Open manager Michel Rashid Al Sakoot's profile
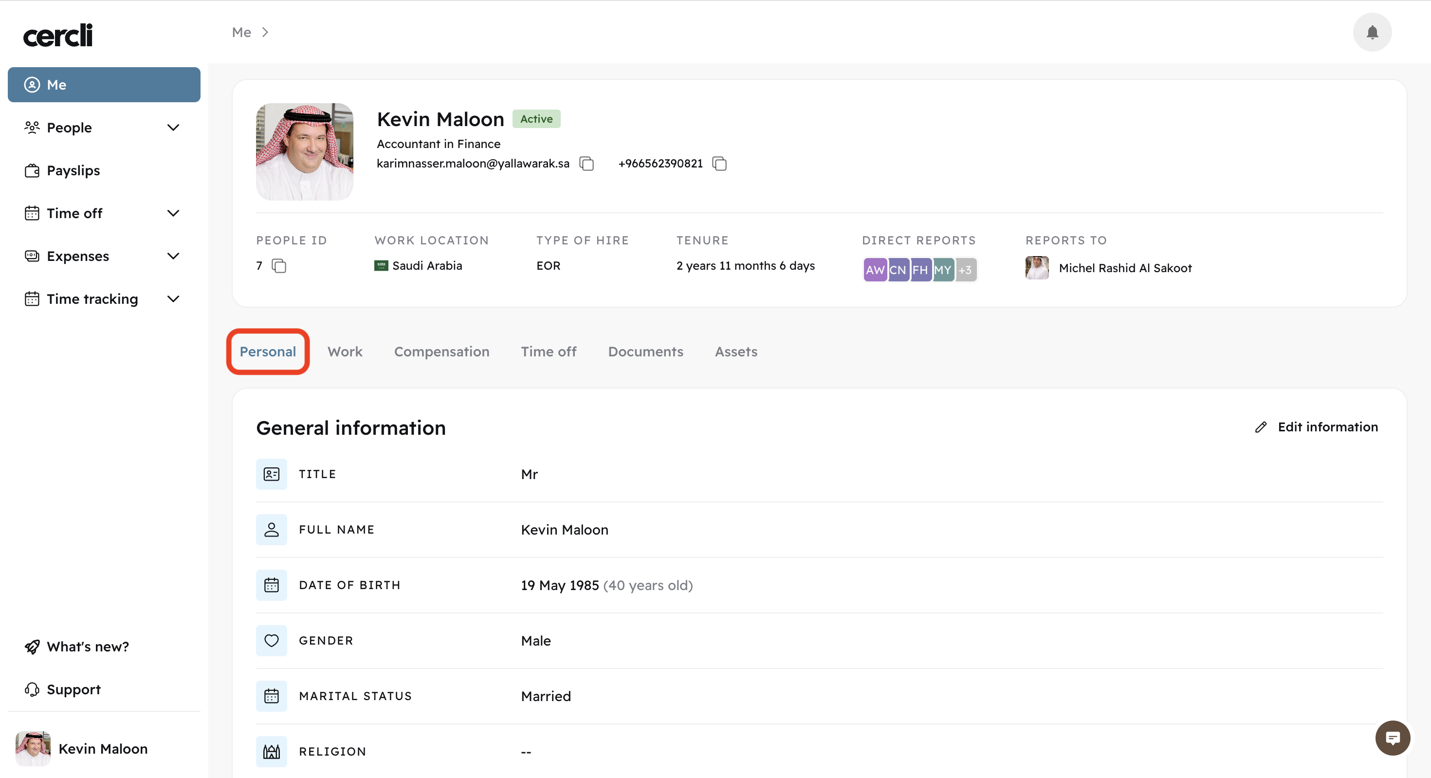 point(1124,268)
